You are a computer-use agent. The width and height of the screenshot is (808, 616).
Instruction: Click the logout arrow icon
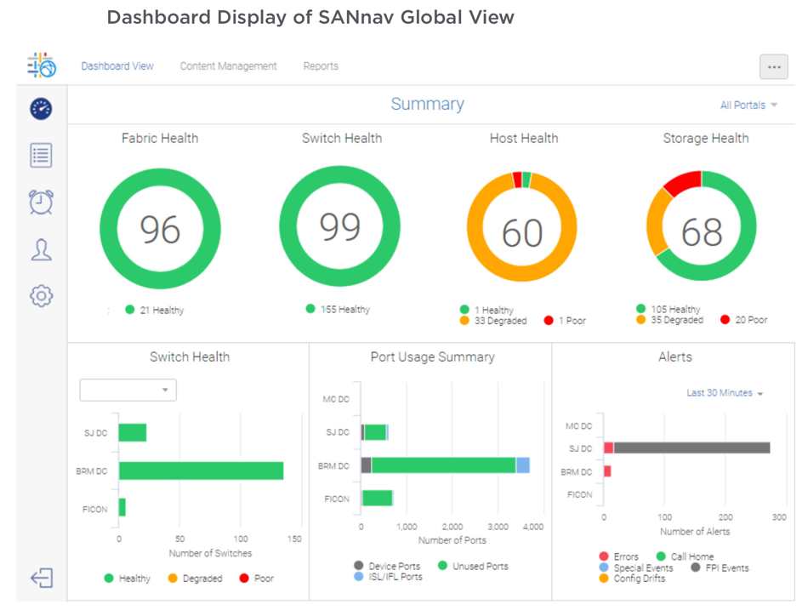pos(42,578)
